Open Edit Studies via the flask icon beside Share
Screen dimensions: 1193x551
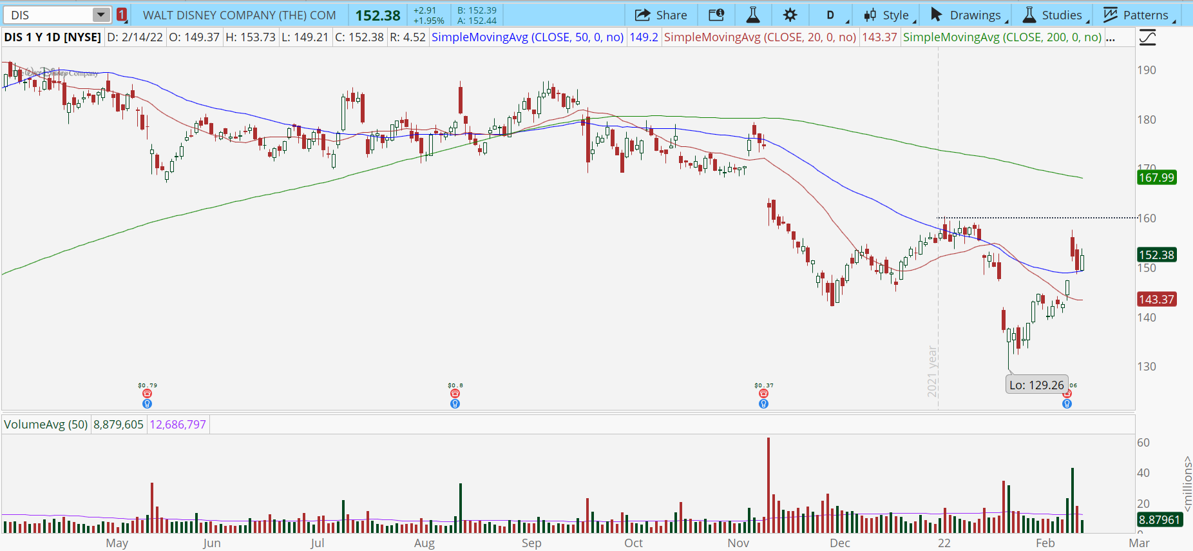[752, 15]
